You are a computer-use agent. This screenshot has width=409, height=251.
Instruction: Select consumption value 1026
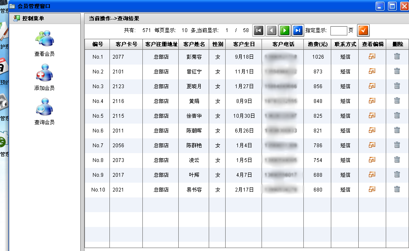317,57
